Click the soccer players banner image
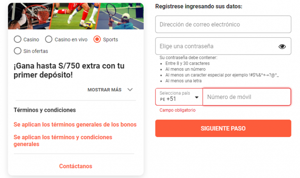 pos(75,16)
